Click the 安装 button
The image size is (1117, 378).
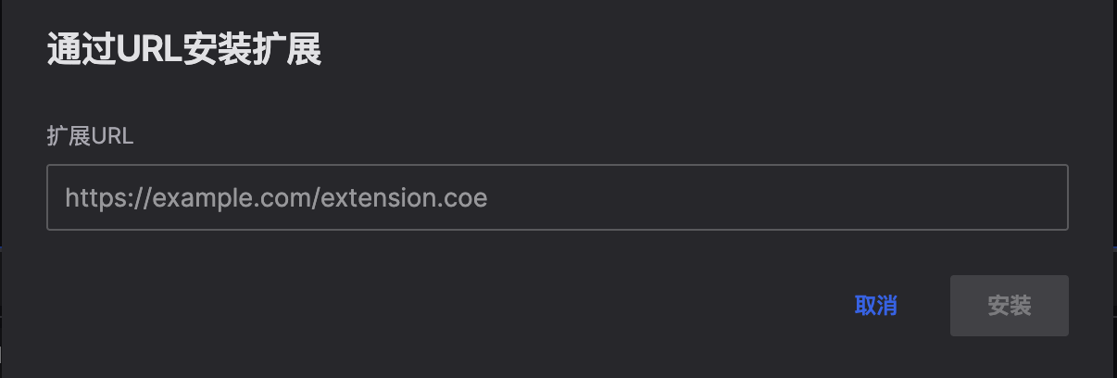tap(1009, 306)
